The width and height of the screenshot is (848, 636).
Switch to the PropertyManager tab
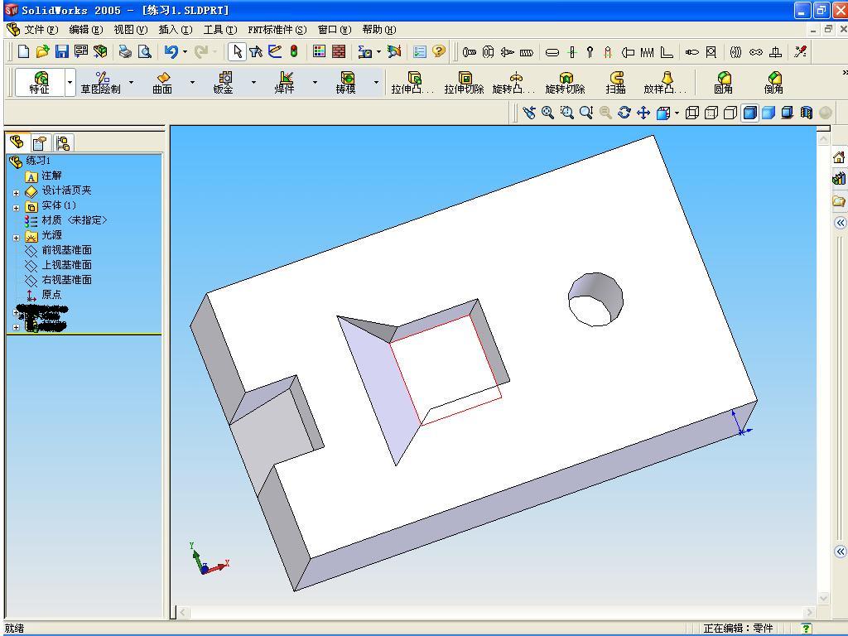40,142
